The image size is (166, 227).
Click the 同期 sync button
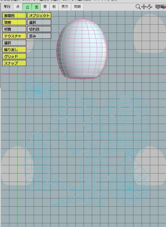click(77, 7)
